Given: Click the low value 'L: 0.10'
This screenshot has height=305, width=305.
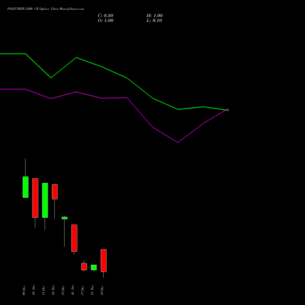Looking at the screenshot, I should click(x=154, y=21).
